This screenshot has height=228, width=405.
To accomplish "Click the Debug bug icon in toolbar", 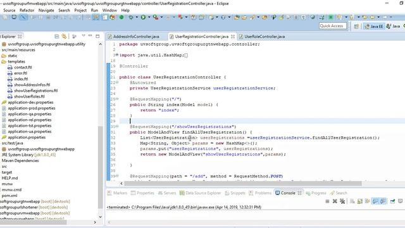I will (131, 17).
